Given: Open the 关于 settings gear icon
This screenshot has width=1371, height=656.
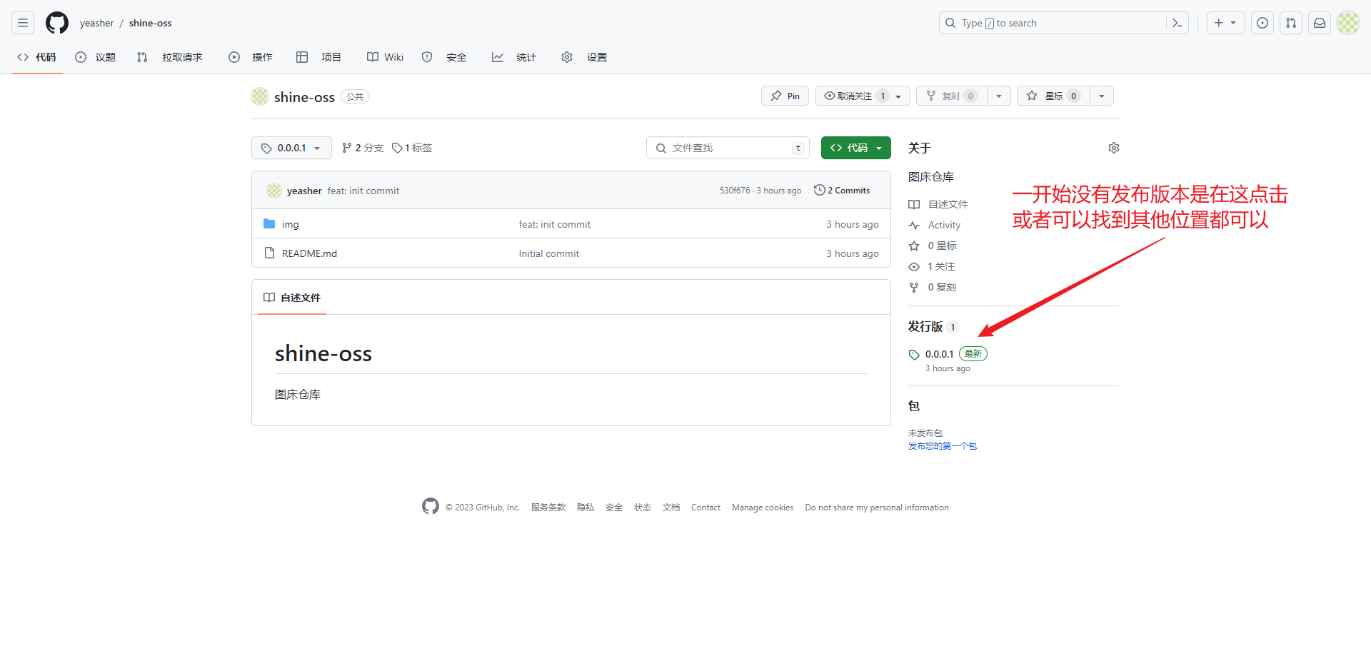Looking at the screenshot, I should tap(1114, 148).
